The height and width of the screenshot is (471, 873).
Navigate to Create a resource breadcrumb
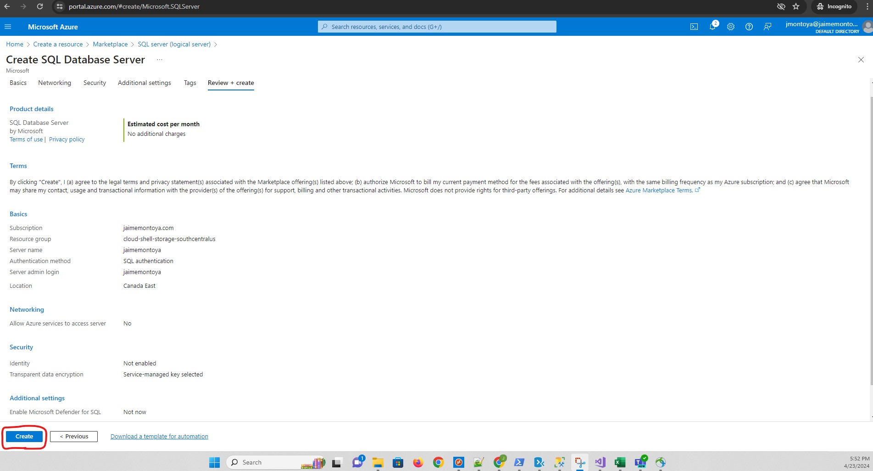coord(58,44)
